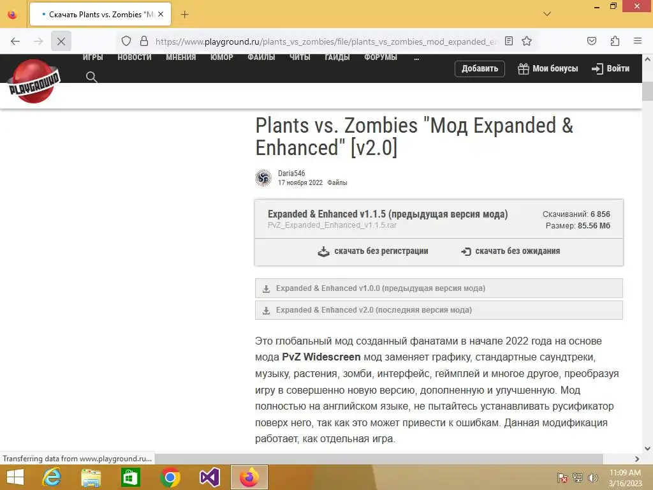The width and height of the screenshot is (653, 490).
Task: Expand Expanded & Enhanced v1.0.0 download row
Action: 439,288
